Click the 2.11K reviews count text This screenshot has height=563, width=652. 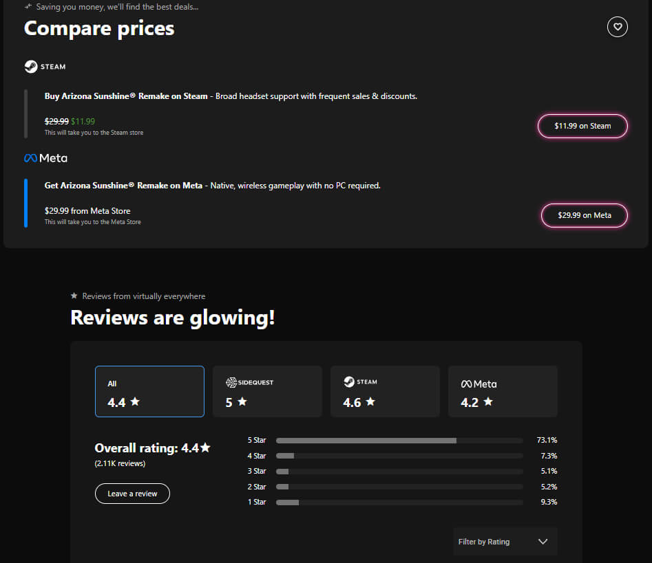pos(120,464)
